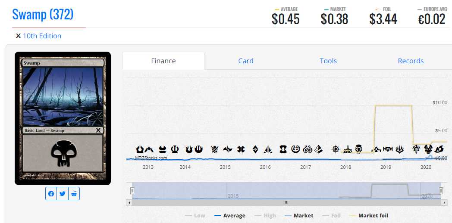Click the $3.44 foil price
This screenshot has width=452, height=223.
pos(383,19)
